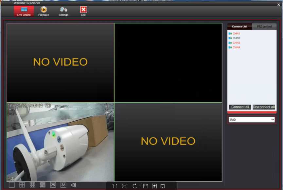Screen dimensions: 283x190
Task: Open the Sub stream dropdown
Action: [x=252, y=120]
